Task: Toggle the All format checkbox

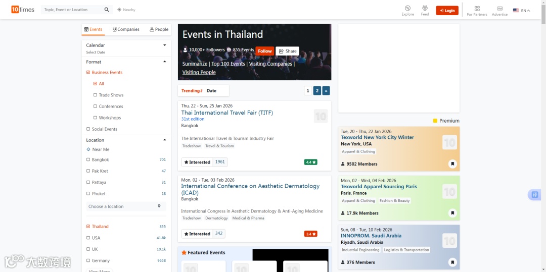Action: 95,84
